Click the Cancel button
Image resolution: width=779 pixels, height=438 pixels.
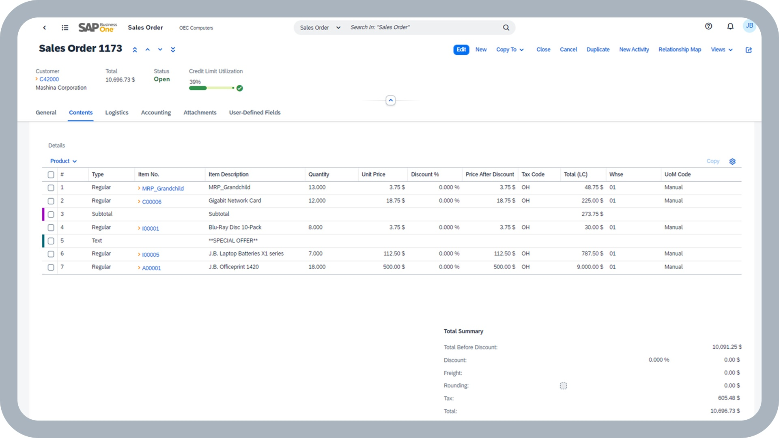click(568, 49)
